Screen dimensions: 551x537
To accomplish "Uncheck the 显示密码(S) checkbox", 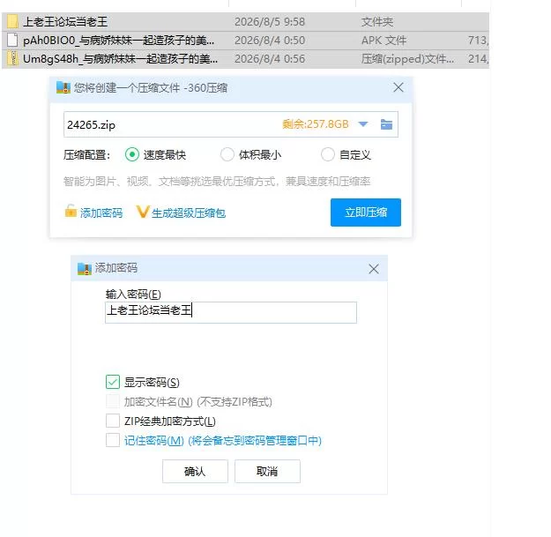I will click(x=113, y=382).
